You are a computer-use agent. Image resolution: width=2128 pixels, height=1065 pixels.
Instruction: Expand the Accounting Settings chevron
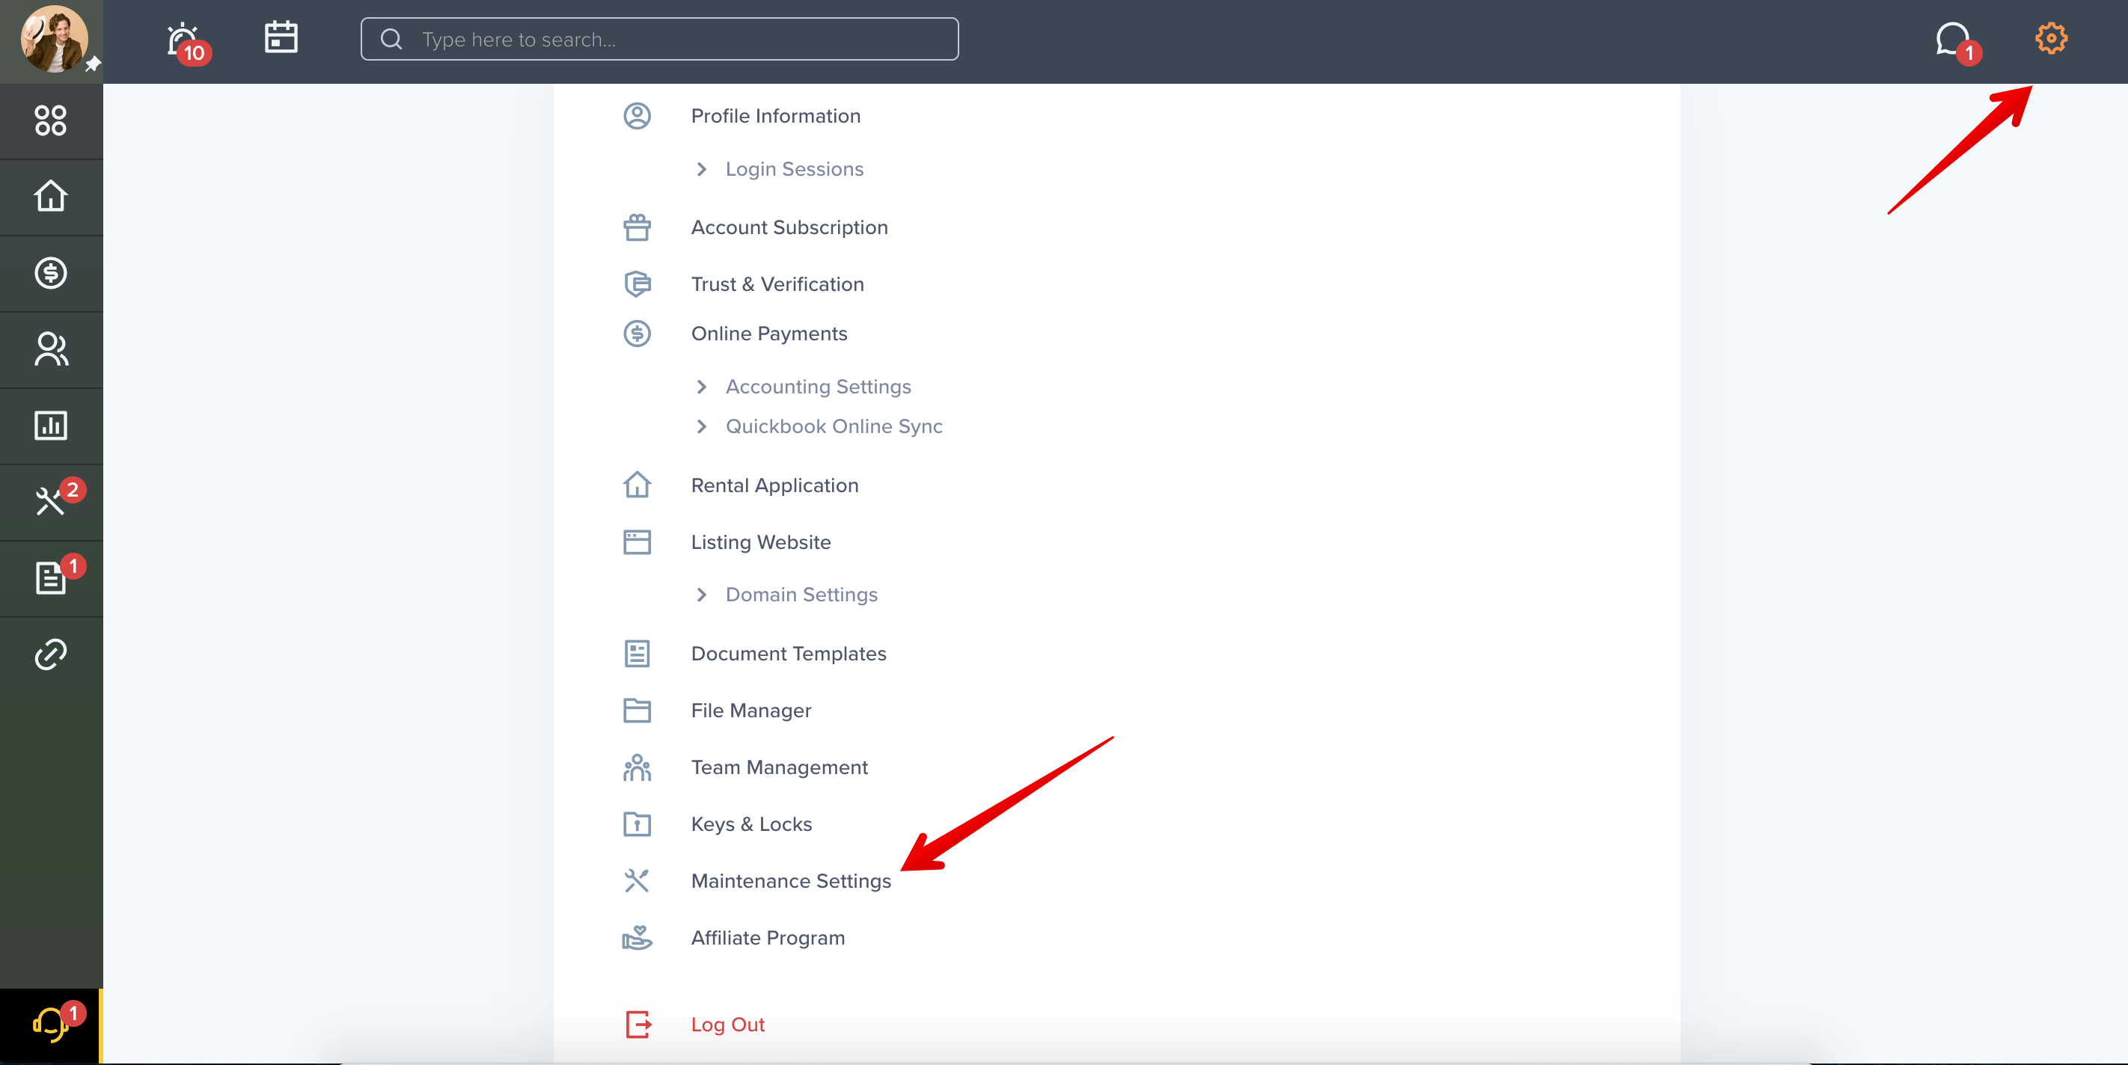(x=701, y=387)
